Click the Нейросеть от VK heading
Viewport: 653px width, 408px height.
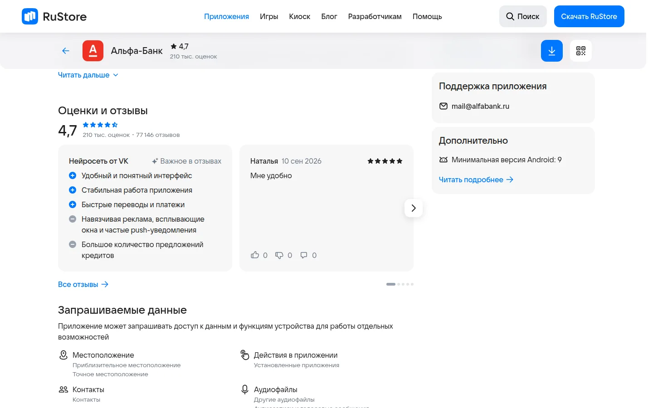[98, 161]
